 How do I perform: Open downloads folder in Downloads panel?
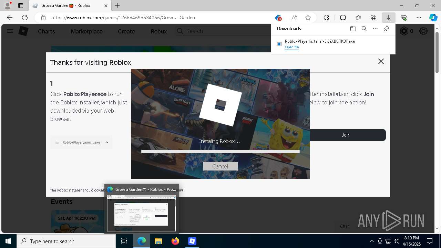353,29
